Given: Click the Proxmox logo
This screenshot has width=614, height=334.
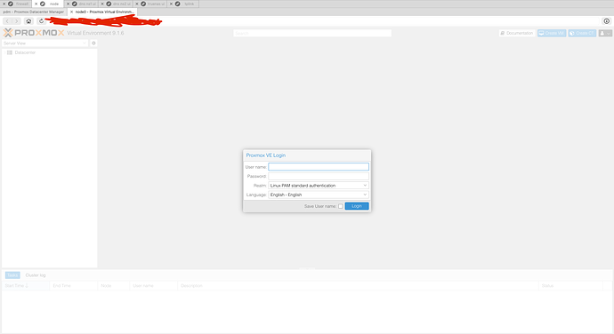Looking at the screenshot, I should (x=34, y=33).
